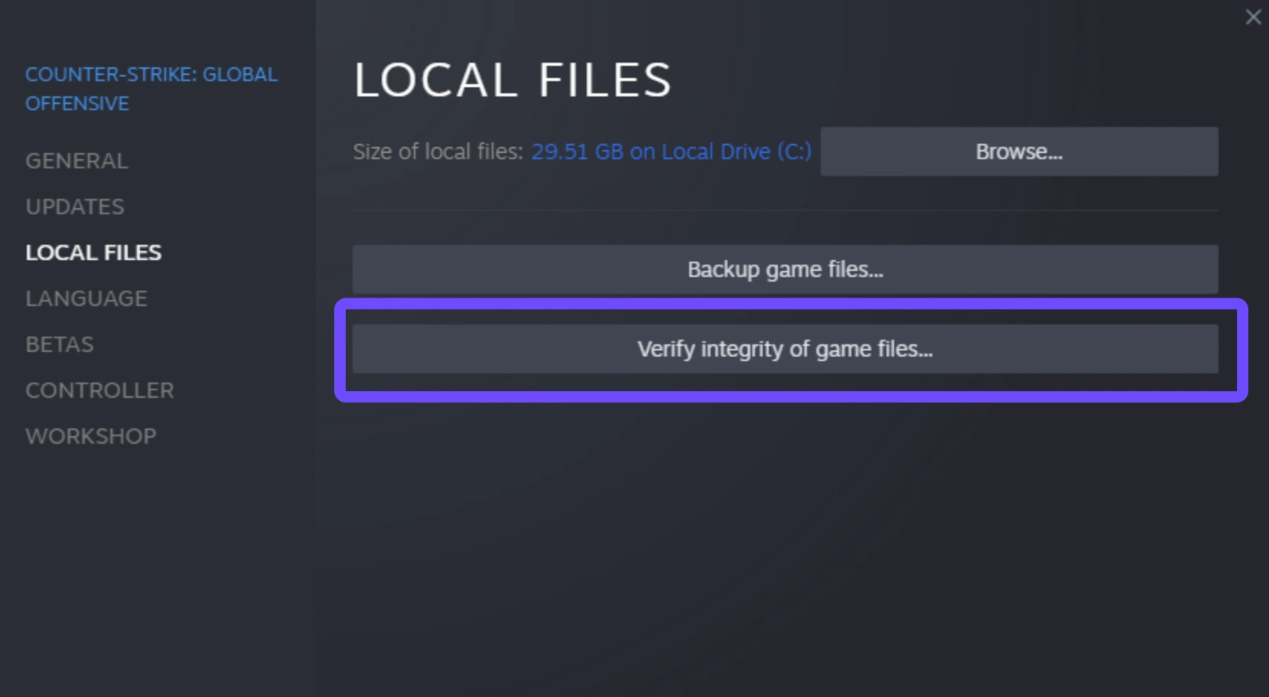1269x697 pixels.
Task: Click the LOCAL FILES page heading
Action: (x=512, y=80)
